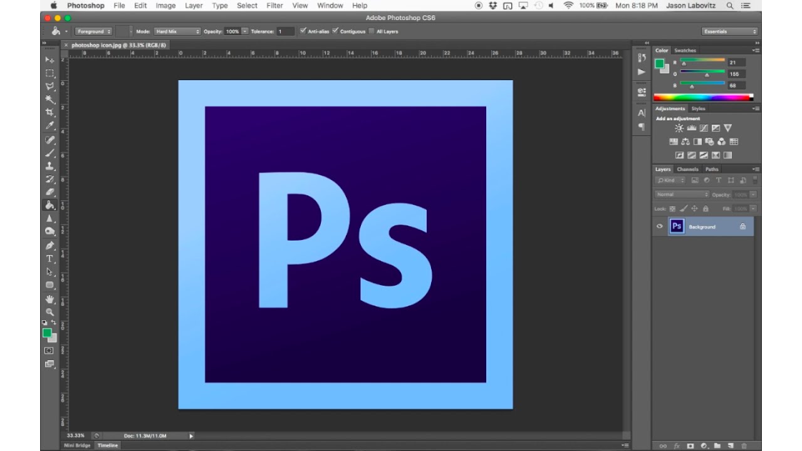Click the layer style fx icon
This screenshot has height=451, width=802.
click(x=677, y=446)
